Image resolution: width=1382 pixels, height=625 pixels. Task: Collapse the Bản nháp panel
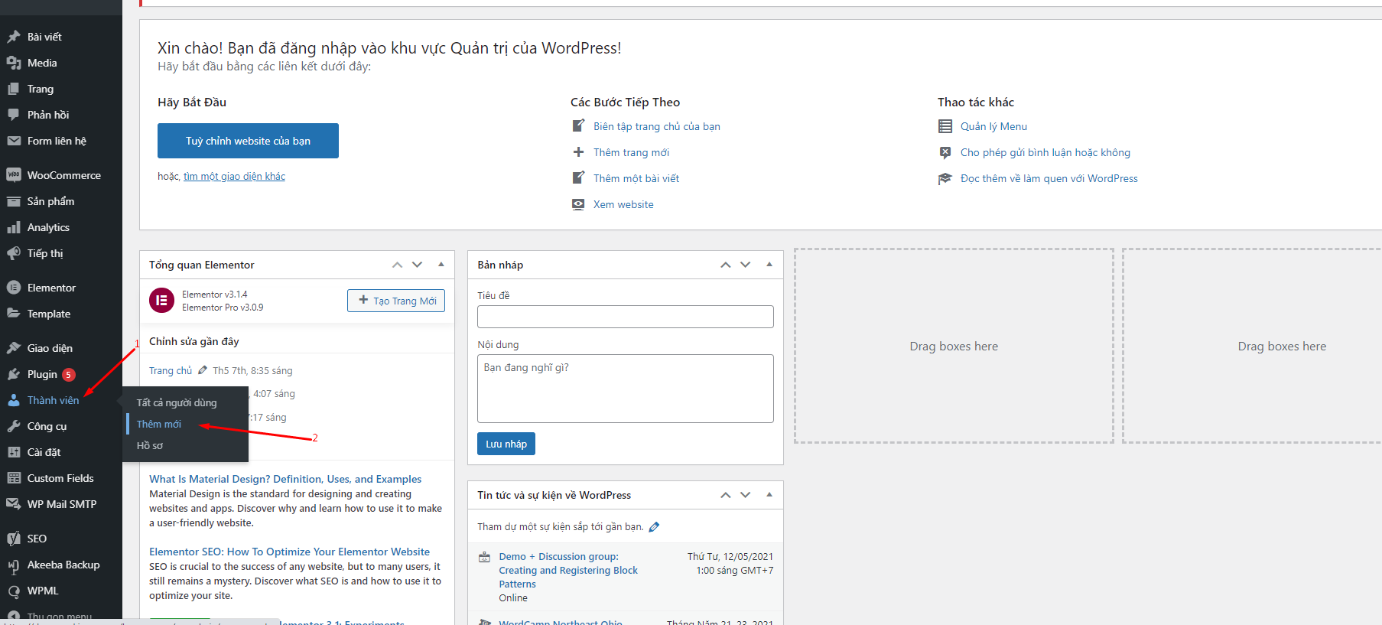769,265
